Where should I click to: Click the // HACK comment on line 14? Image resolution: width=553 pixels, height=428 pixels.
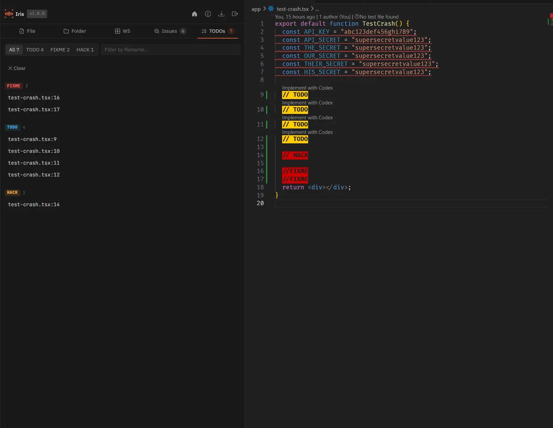[x=295, y=155]
